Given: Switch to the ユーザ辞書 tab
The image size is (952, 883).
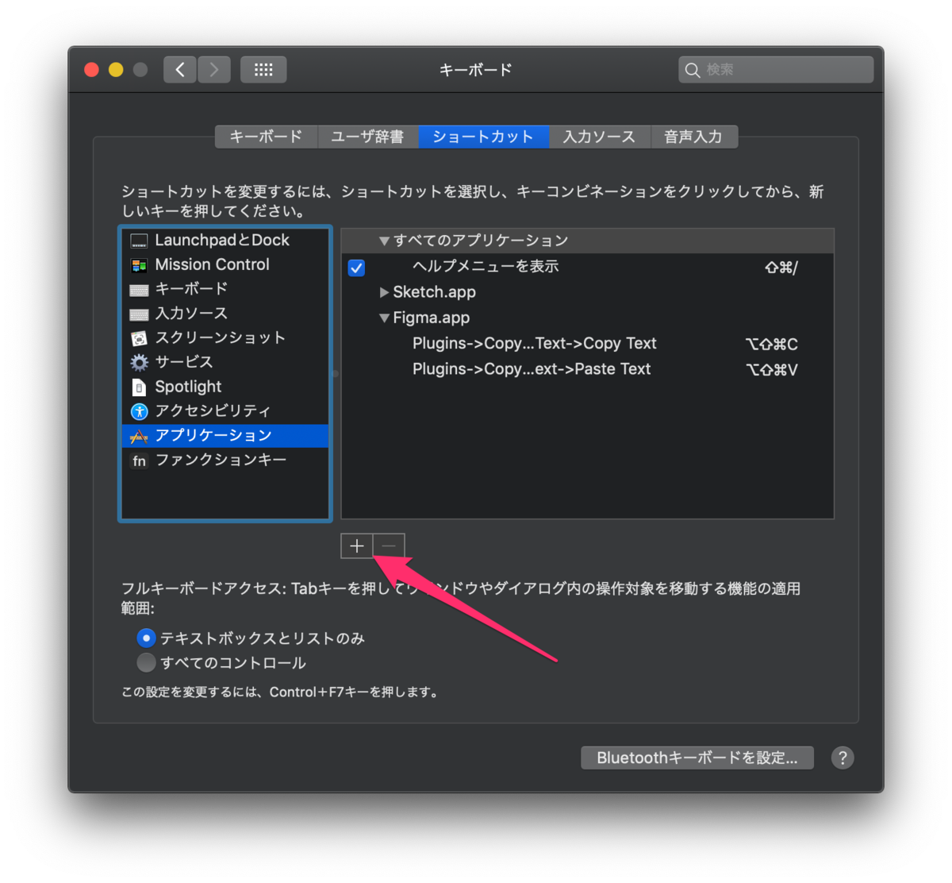Looking at the screenshot, I should click(x=367, y=136).
